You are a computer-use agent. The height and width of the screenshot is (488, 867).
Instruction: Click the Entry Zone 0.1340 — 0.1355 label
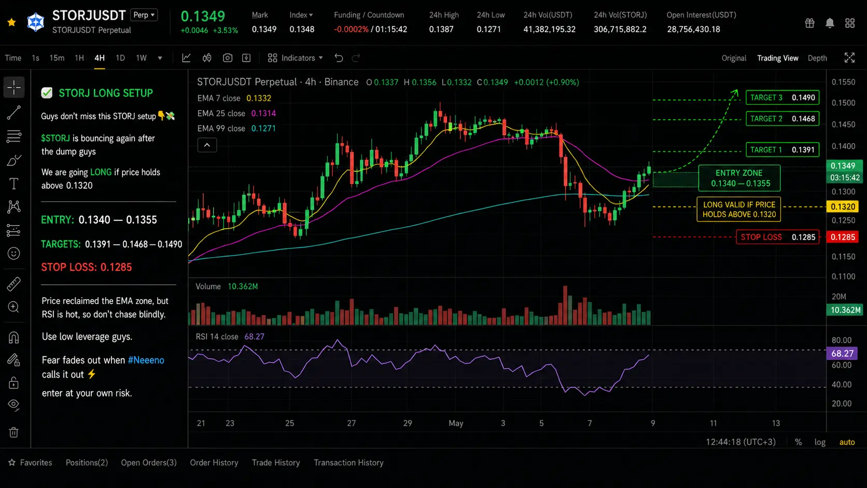[739, 178]
